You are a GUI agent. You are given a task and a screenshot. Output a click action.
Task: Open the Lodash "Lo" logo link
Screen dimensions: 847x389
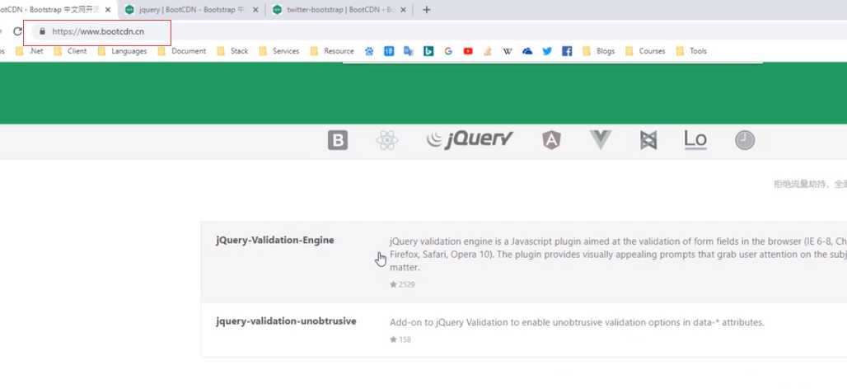[695, 140]
